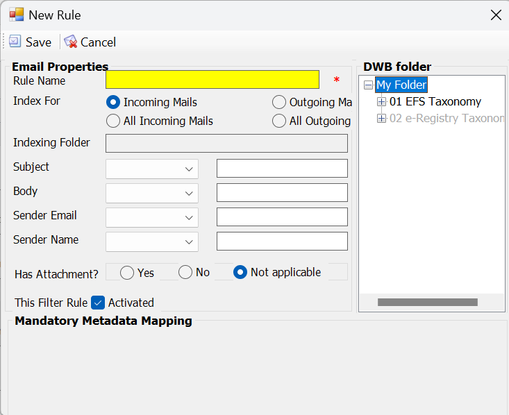This screenshot has height=415, width=509.
Task: Select the My Folder tree item
Action: pos(401,85)
